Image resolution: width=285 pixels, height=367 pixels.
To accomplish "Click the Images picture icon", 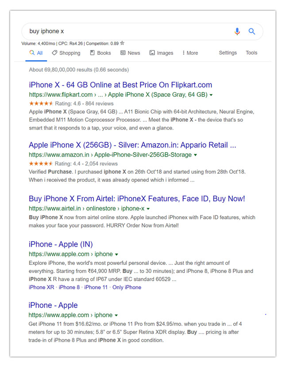I will [x=152, y=53].
